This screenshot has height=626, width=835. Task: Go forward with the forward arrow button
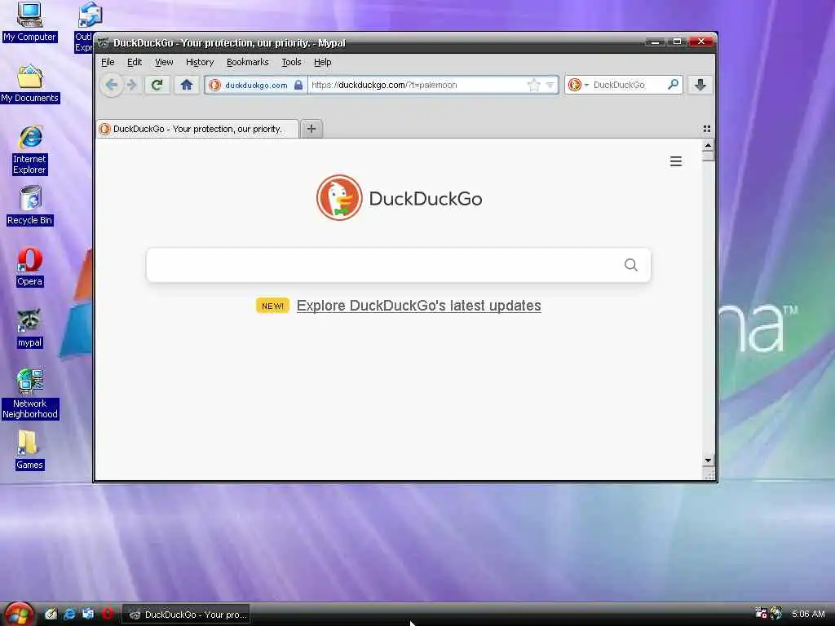[131, 85]
